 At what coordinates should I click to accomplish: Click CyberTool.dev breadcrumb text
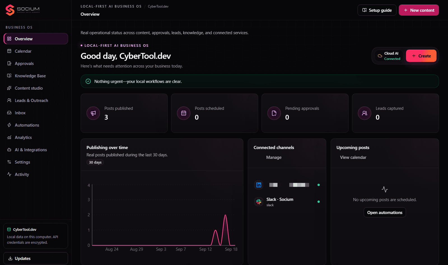pyautogui.click(x=158, y=6)
